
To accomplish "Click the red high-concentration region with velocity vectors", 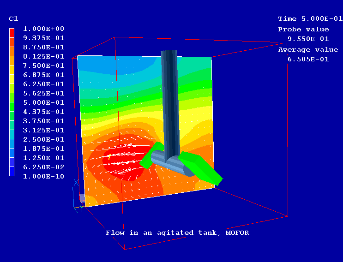I will click(x=120, y=161).
